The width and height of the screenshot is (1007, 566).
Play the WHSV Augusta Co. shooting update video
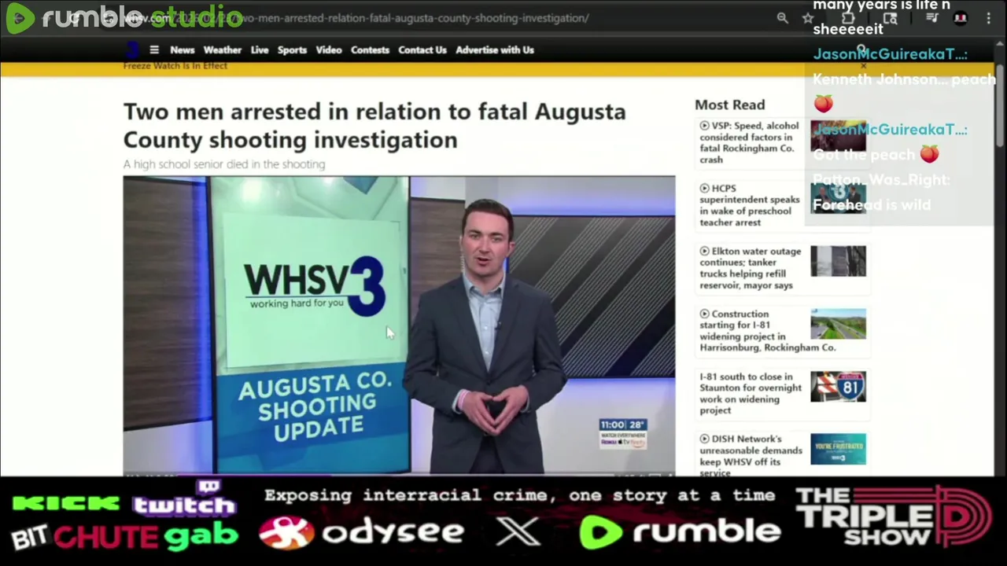pos(399,325)
